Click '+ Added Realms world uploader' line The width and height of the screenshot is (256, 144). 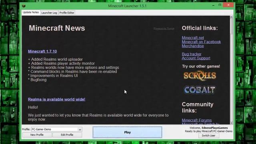coord(55,60)
